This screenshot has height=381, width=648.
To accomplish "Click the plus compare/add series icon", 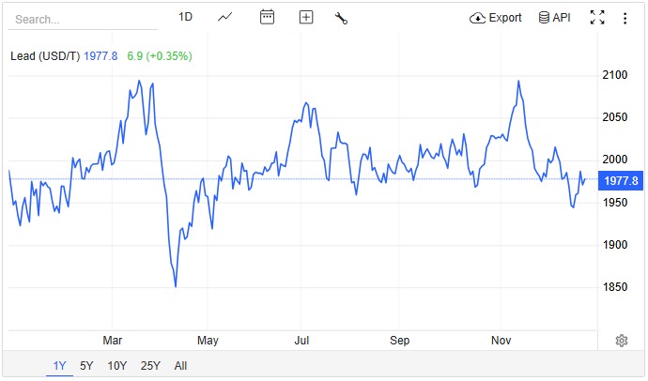I will click(x=306, y=17).
